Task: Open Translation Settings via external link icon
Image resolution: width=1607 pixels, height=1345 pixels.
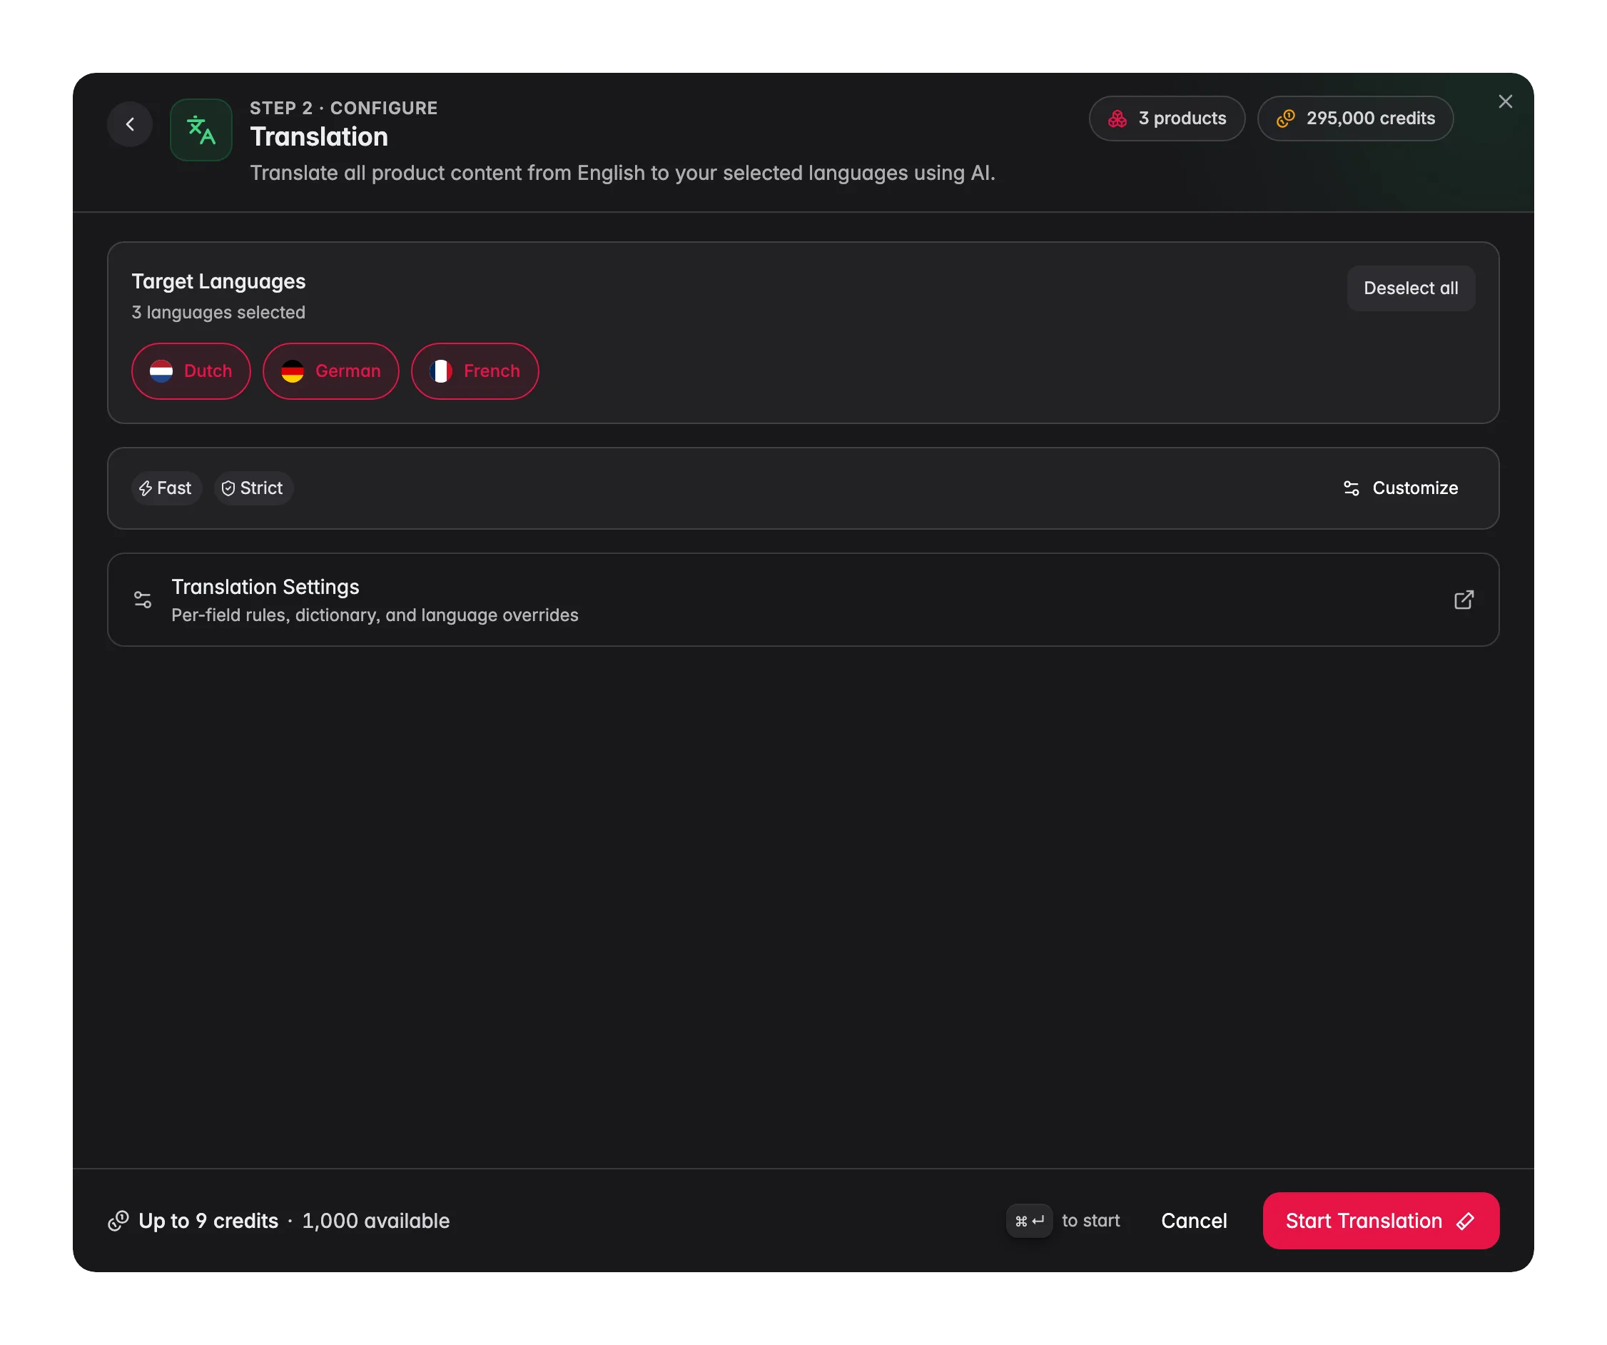Action: tap(1463, 600)
